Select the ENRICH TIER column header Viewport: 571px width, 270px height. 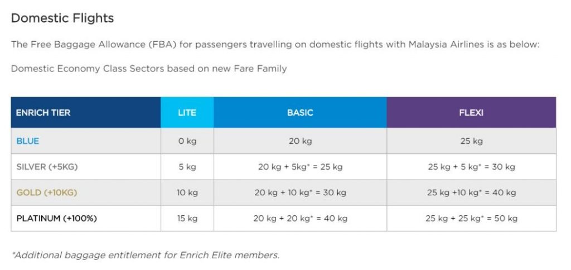(x=85, y=112)
